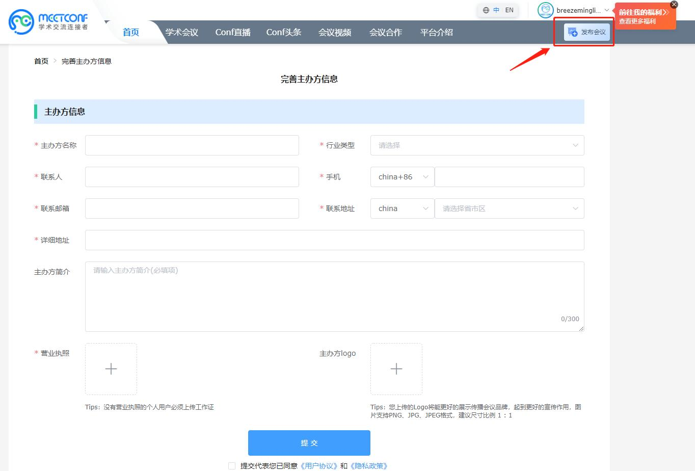Click the globe language icon
Image resolution: width=695 pixels, height=471 pixels.
click(x=486, y=10)
